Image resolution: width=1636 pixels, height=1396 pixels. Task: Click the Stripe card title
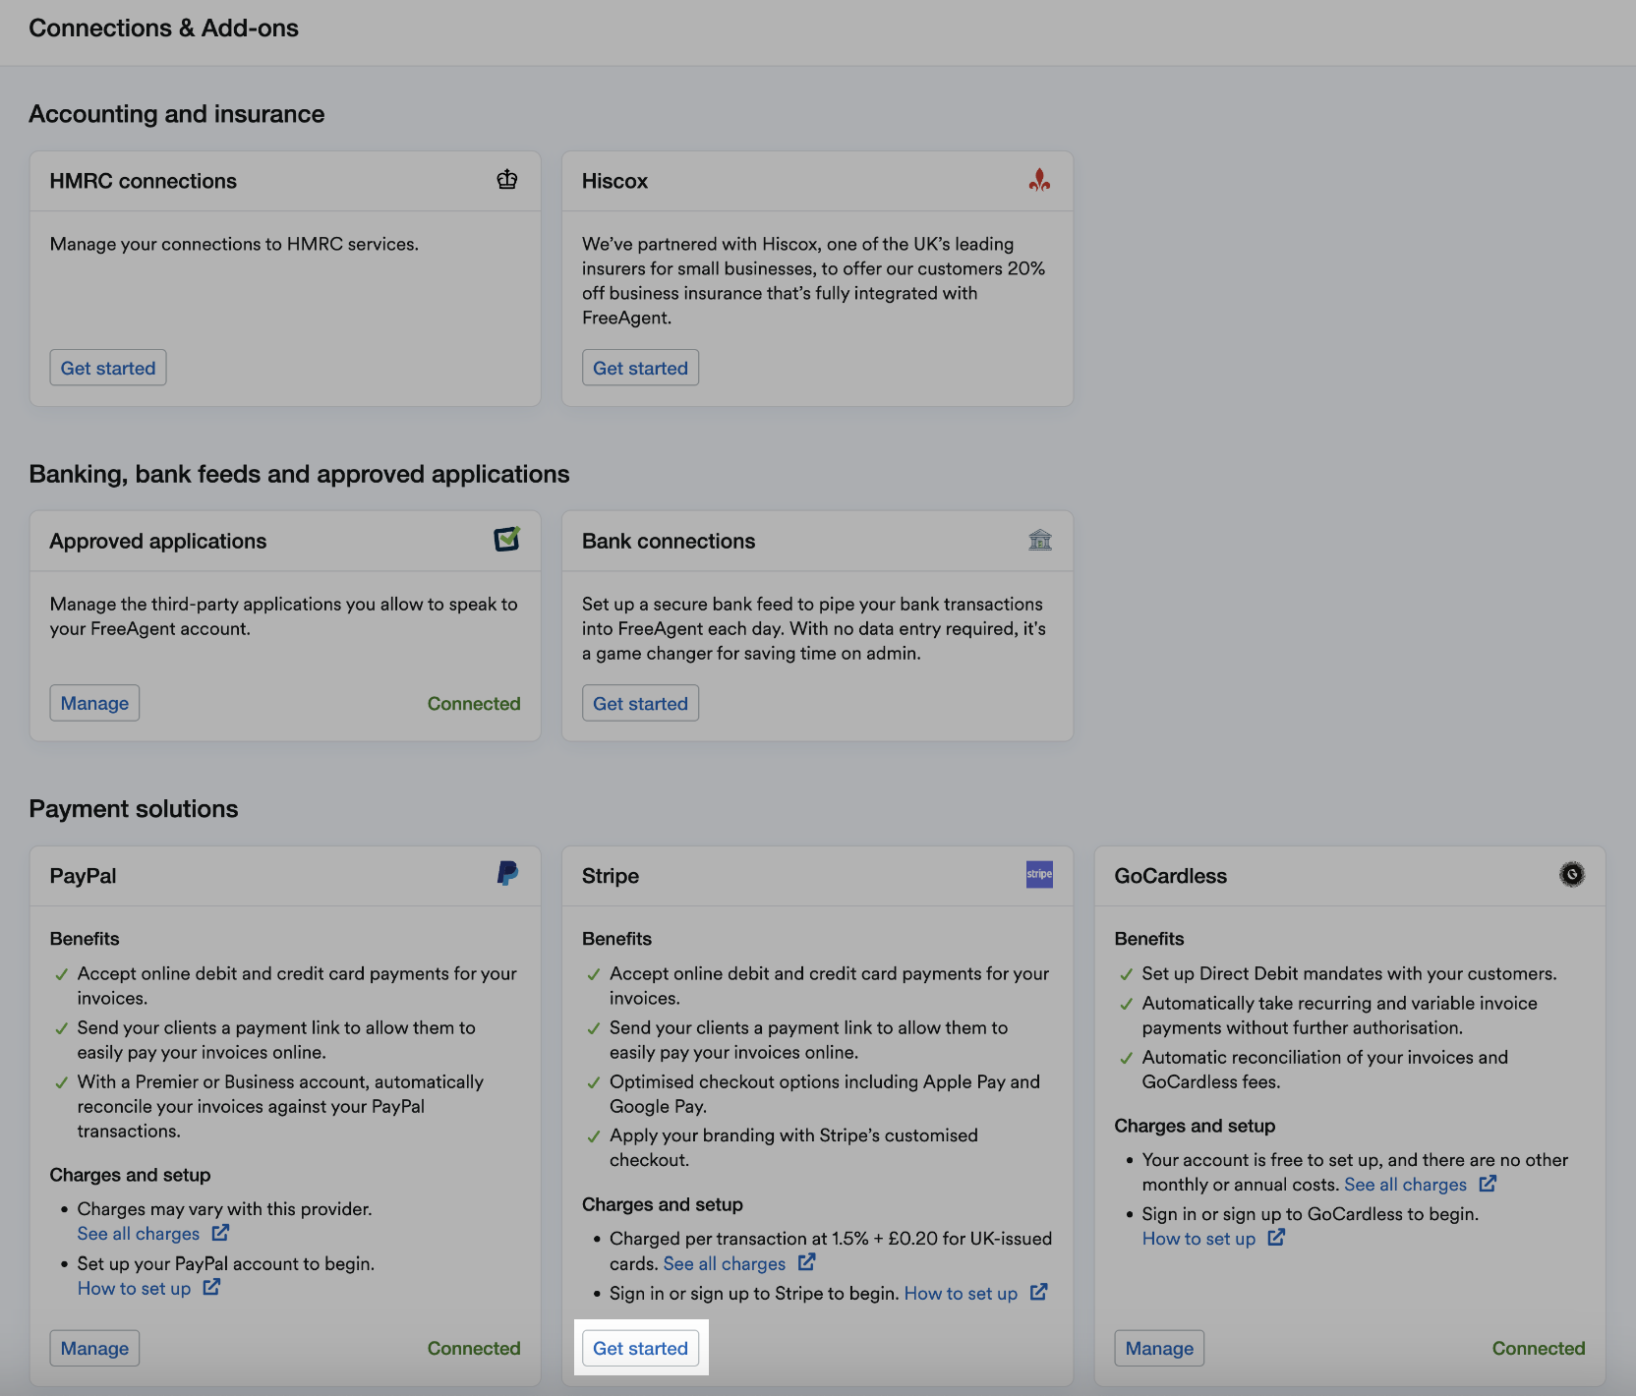(611, 876)
